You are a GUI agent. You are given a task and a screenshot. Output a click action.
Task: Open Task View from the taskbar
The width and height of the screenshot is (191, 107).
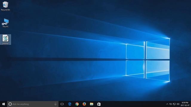[62, 104]
